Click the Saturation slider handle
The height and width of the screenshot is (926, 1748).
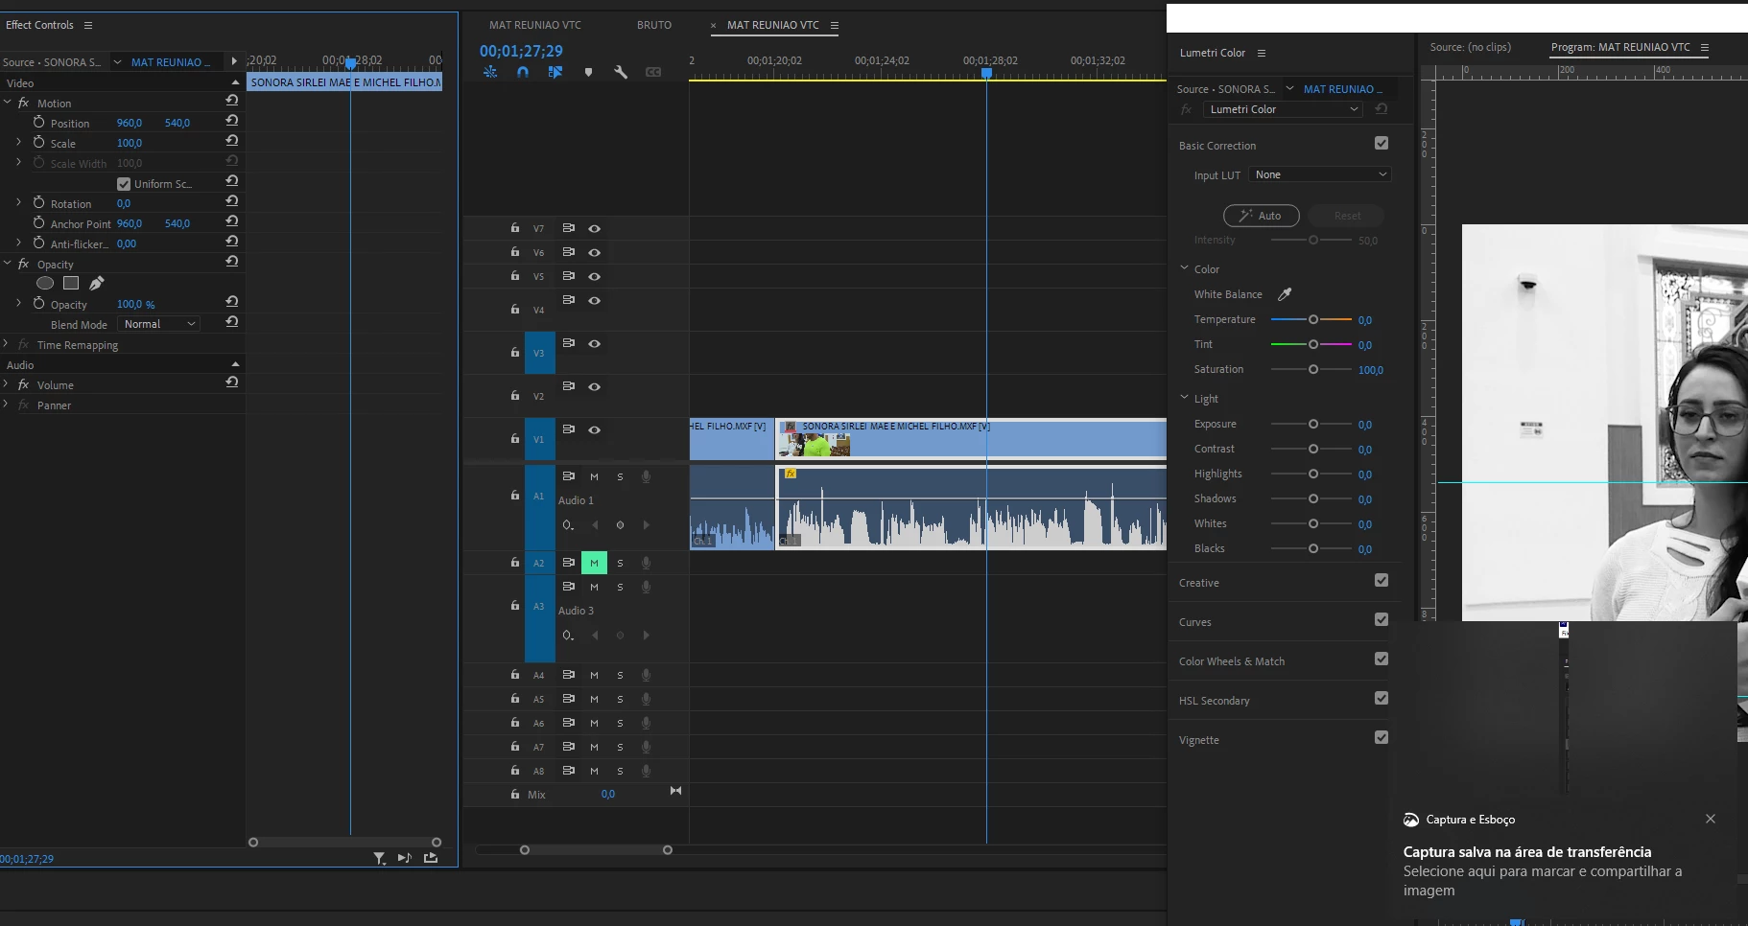click(1313, 369)
